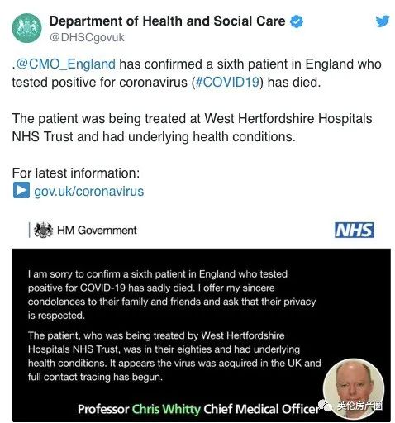
Task: Follow the gov.uk/coronavirus link
Action: pos(88,191)
